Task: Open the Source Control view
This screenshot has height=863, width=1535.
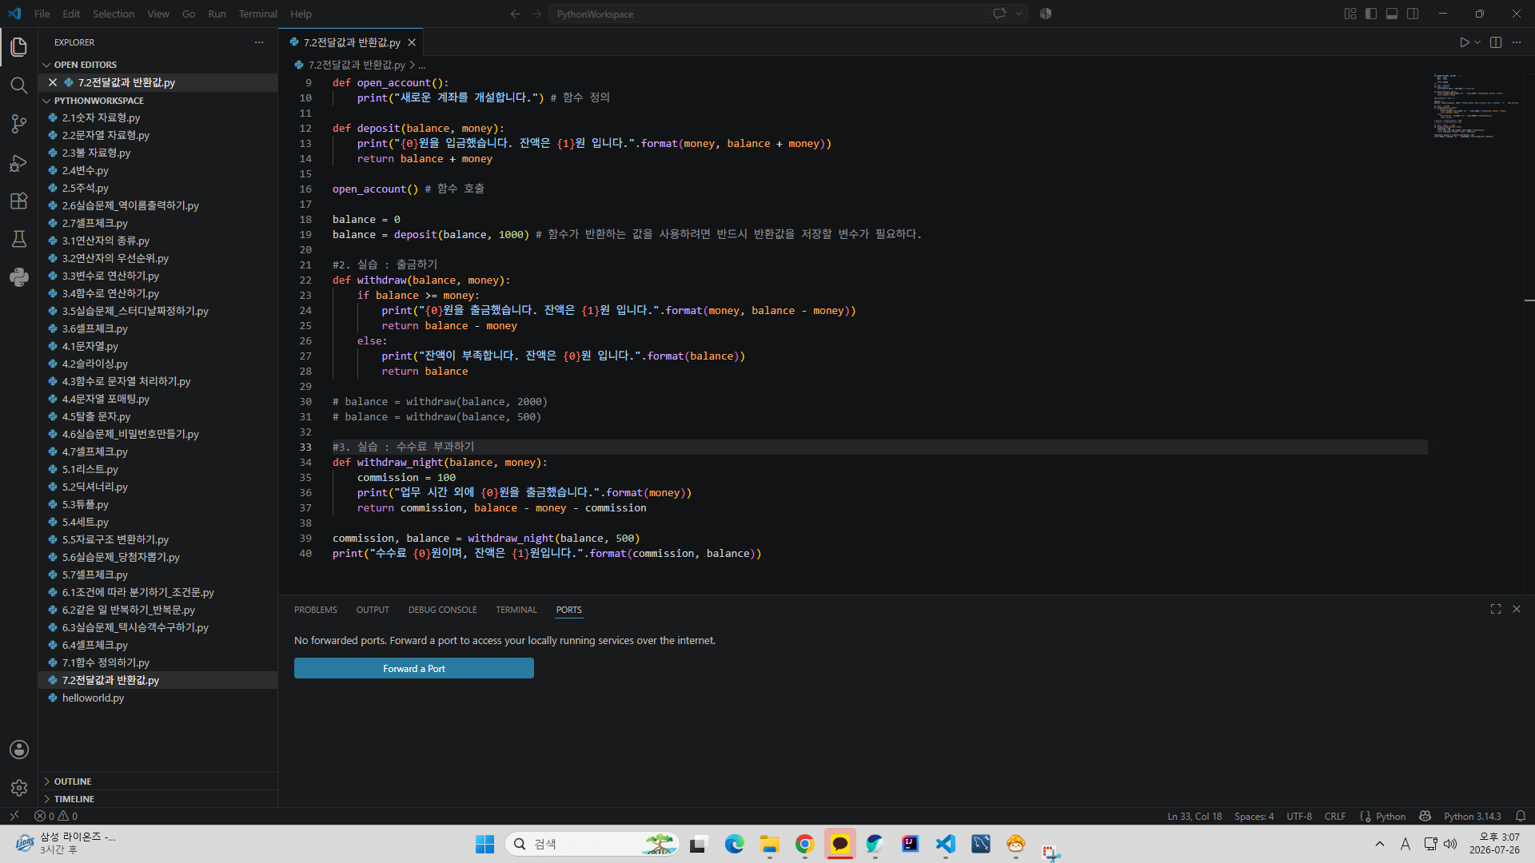Action: click(19, 124)
